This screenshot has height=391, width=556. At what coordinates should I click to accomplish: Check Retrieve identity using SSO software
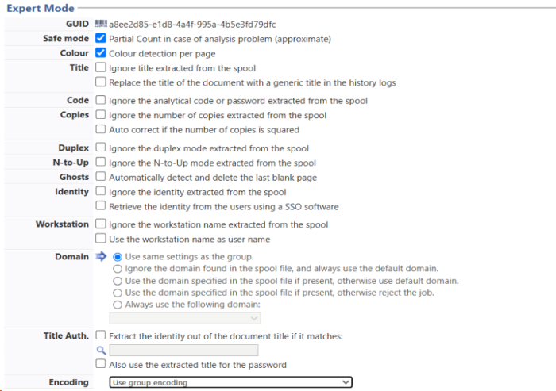click(x=100, y=206)
